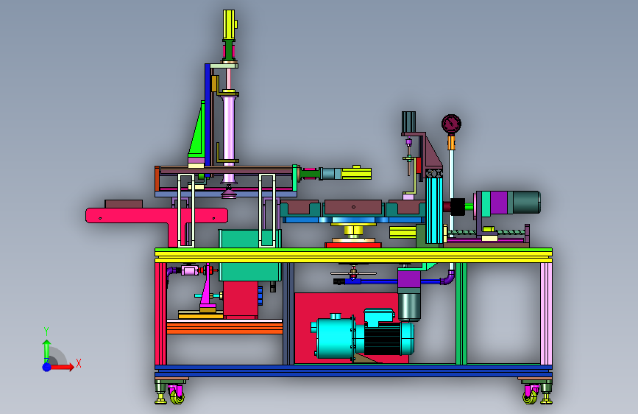Select the orange lower shelf plate
This screenshot has height=414, width=638.
[x=224, y=329]
